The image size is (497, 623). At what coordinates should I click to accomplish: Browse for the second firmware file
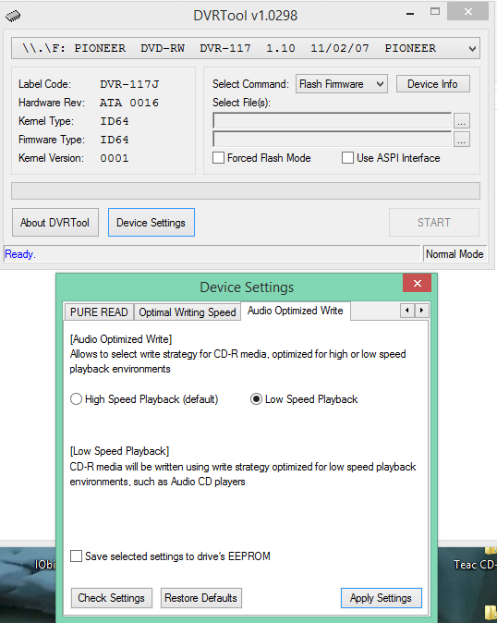[461, 140]
